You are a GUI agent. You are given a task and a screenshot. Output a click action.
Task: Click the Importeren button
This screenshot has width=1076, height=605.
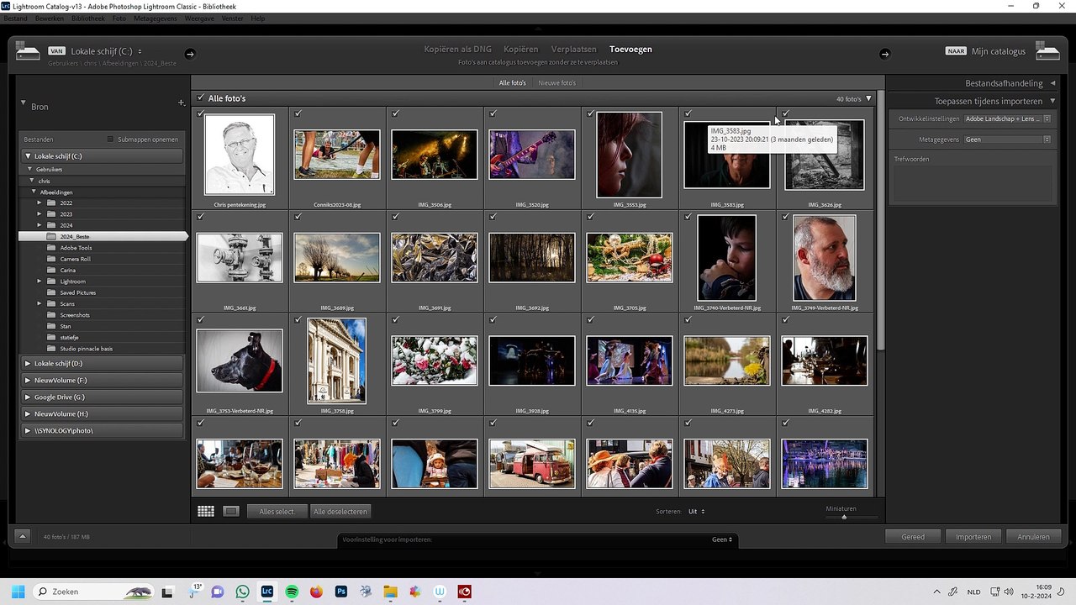[973, 536]
